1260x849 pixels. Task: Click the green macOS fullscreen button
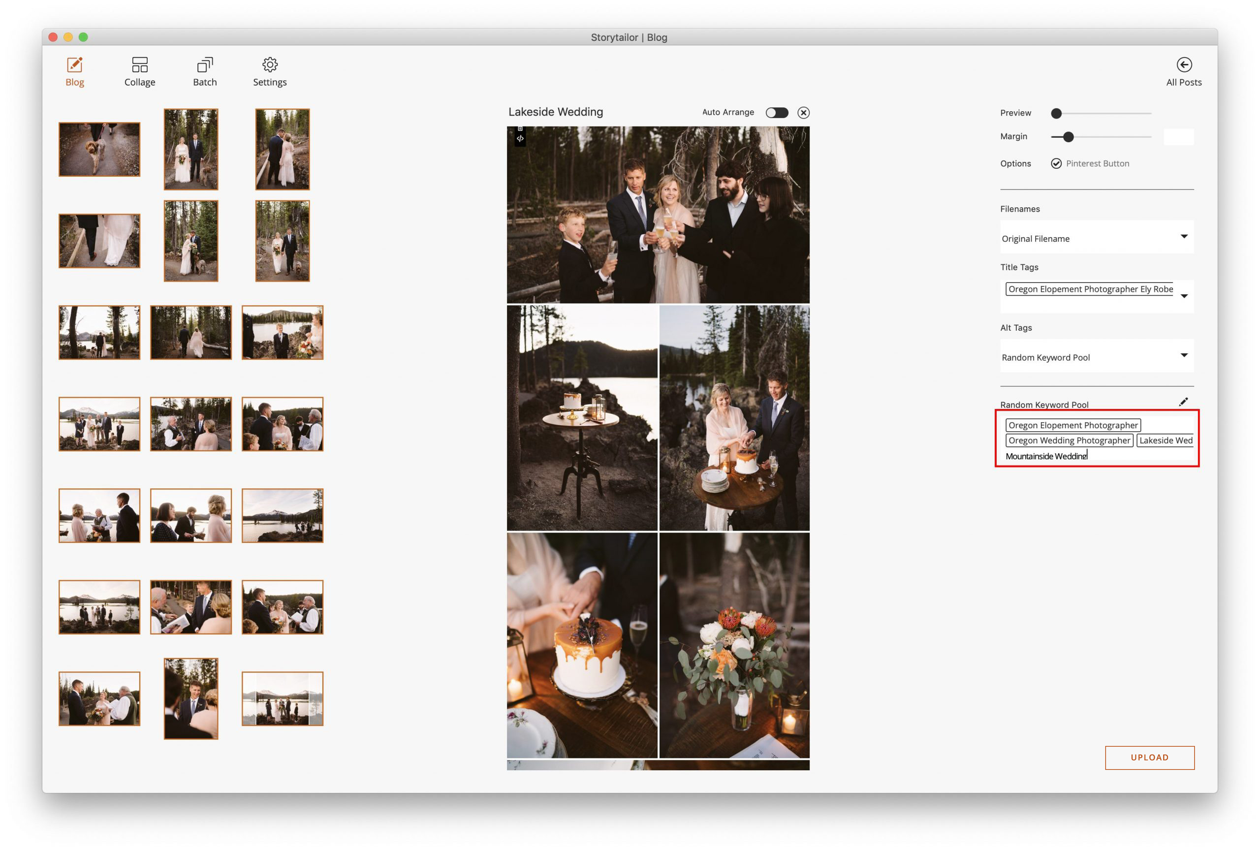83,37
